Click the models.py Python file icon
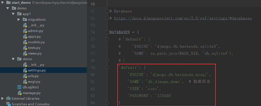Viewport: 261px width, 106px height. tap(25, 42)
